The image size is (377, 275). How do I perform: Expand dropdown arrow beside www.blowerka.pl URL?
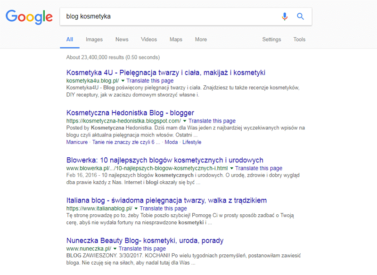click(231, 168)
